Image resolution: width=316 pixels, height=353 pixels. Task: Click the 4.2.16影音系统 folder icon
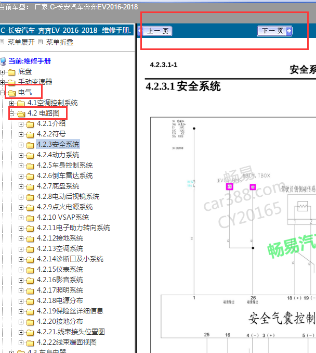click(30, 281)
